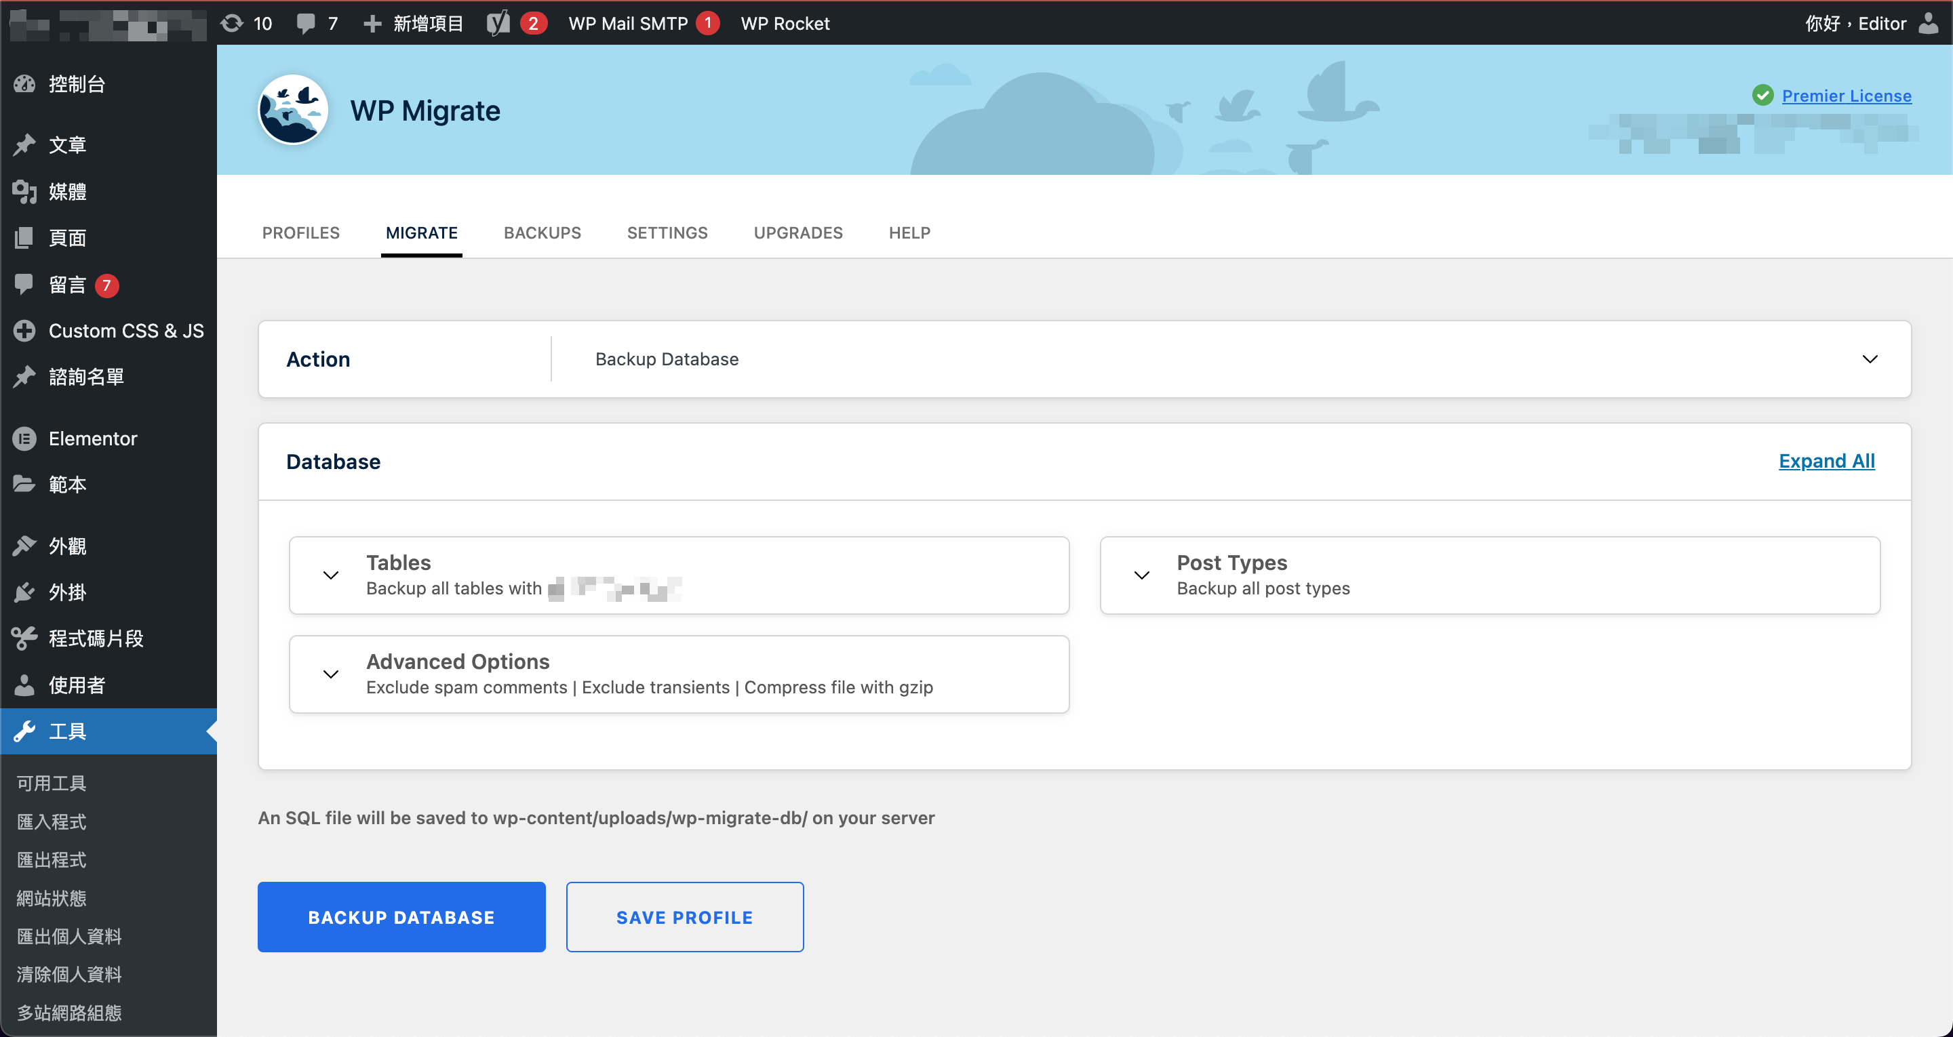
Task: Click the SQL file save location note
Action: 596,818
